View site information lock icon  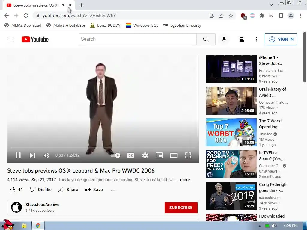coord(38,16)
